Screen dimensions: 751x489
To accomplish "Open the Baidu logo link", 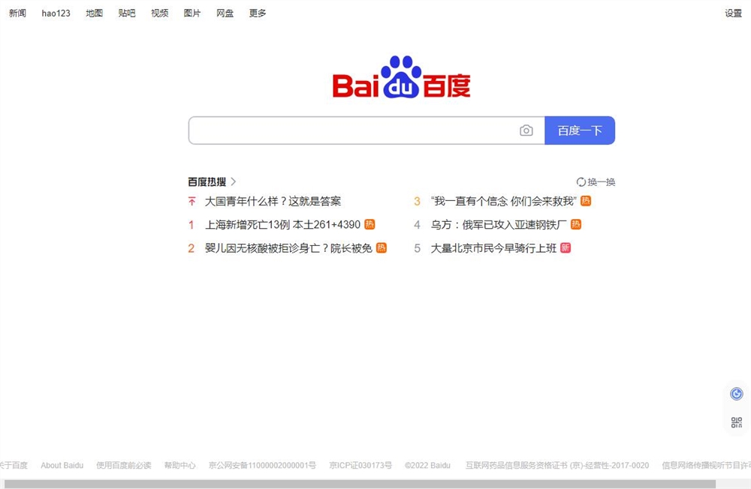I will point(401,77).
